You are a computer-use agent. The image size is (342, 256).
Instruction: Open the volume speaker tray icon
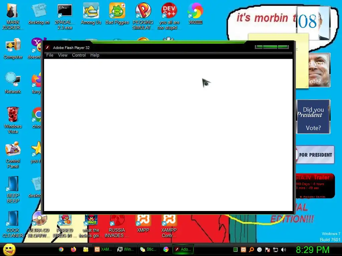pyautogui.click(x=284, y=250)
